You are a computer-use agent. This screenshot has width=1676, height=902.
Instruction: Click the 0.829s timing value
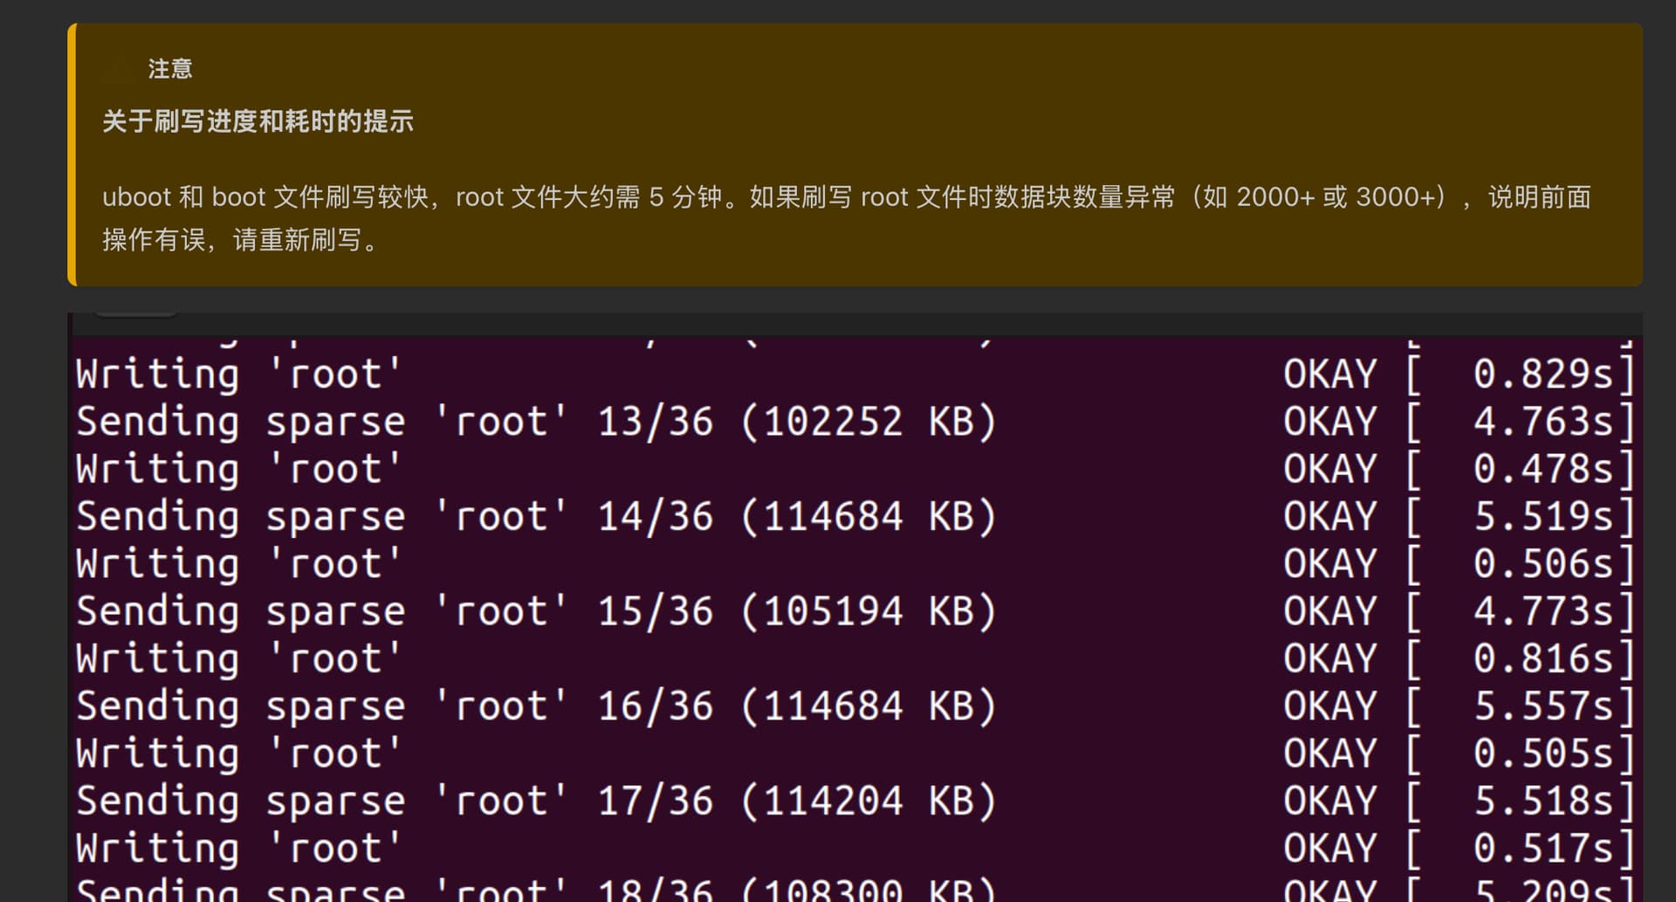point(1542,375)
